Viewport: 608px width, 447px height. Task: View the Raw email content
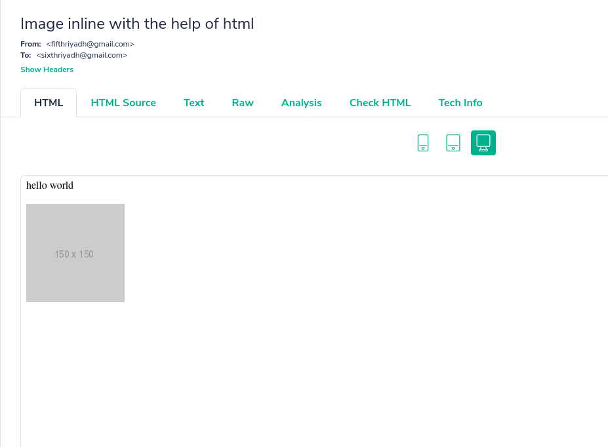coord(242,103)
